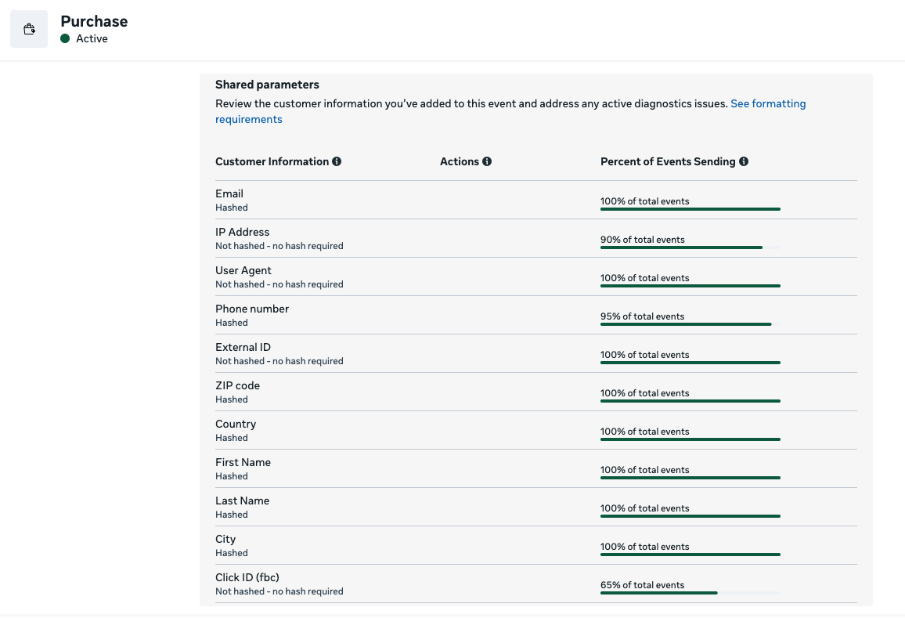This screenshot has height=618, width=905.
Task: Click info icon next to Customer Information
Action: tap(337, 161)
